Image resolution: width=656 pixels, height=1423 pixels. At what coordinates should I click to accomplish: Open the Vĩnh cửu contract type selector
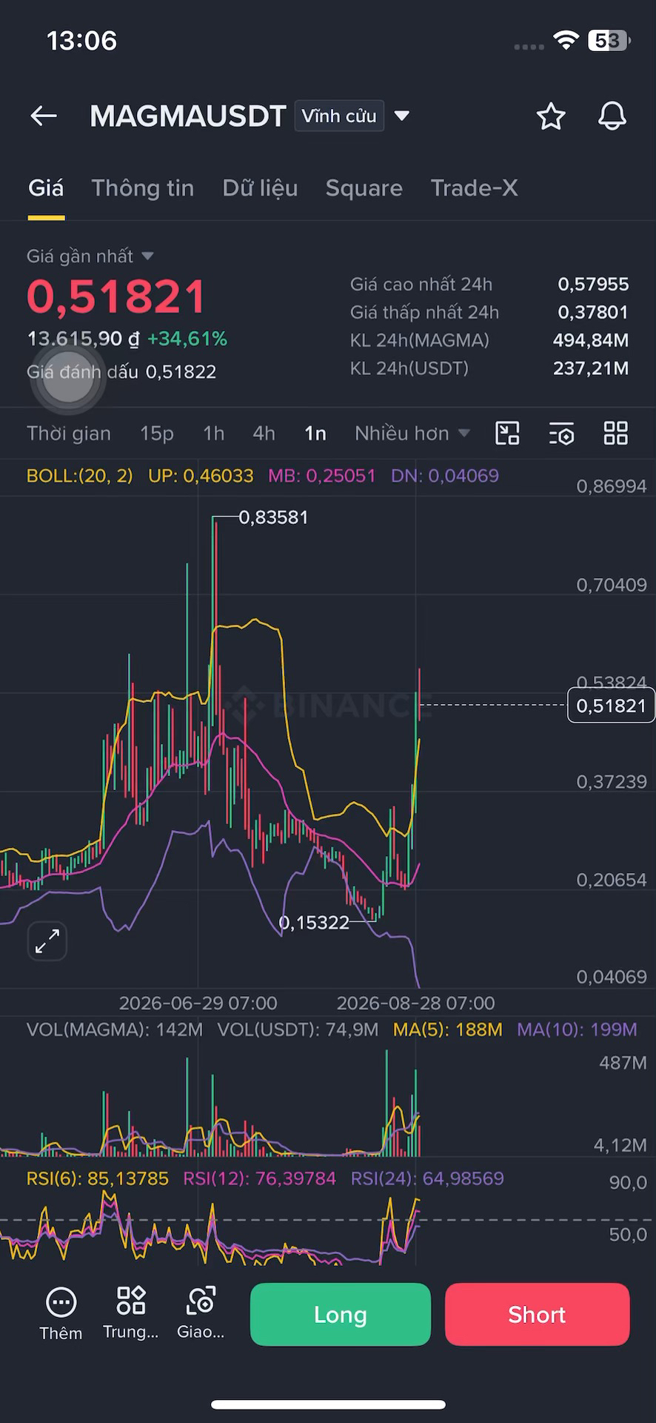click(339, 116)
